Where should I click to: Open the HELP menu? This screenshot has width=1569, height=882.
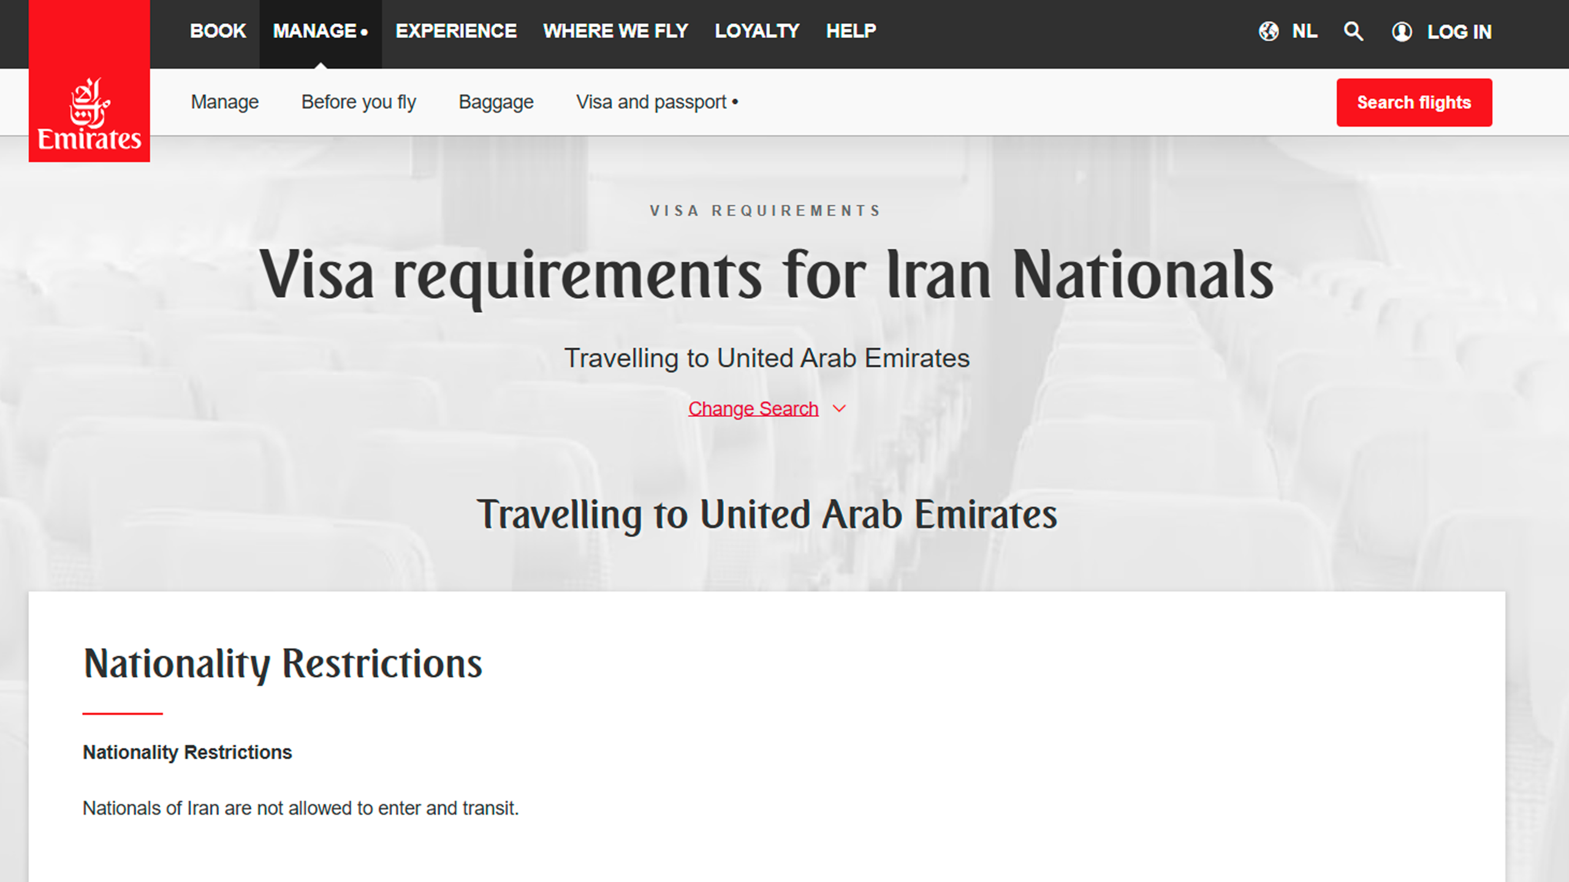click(x=851, y=31)
